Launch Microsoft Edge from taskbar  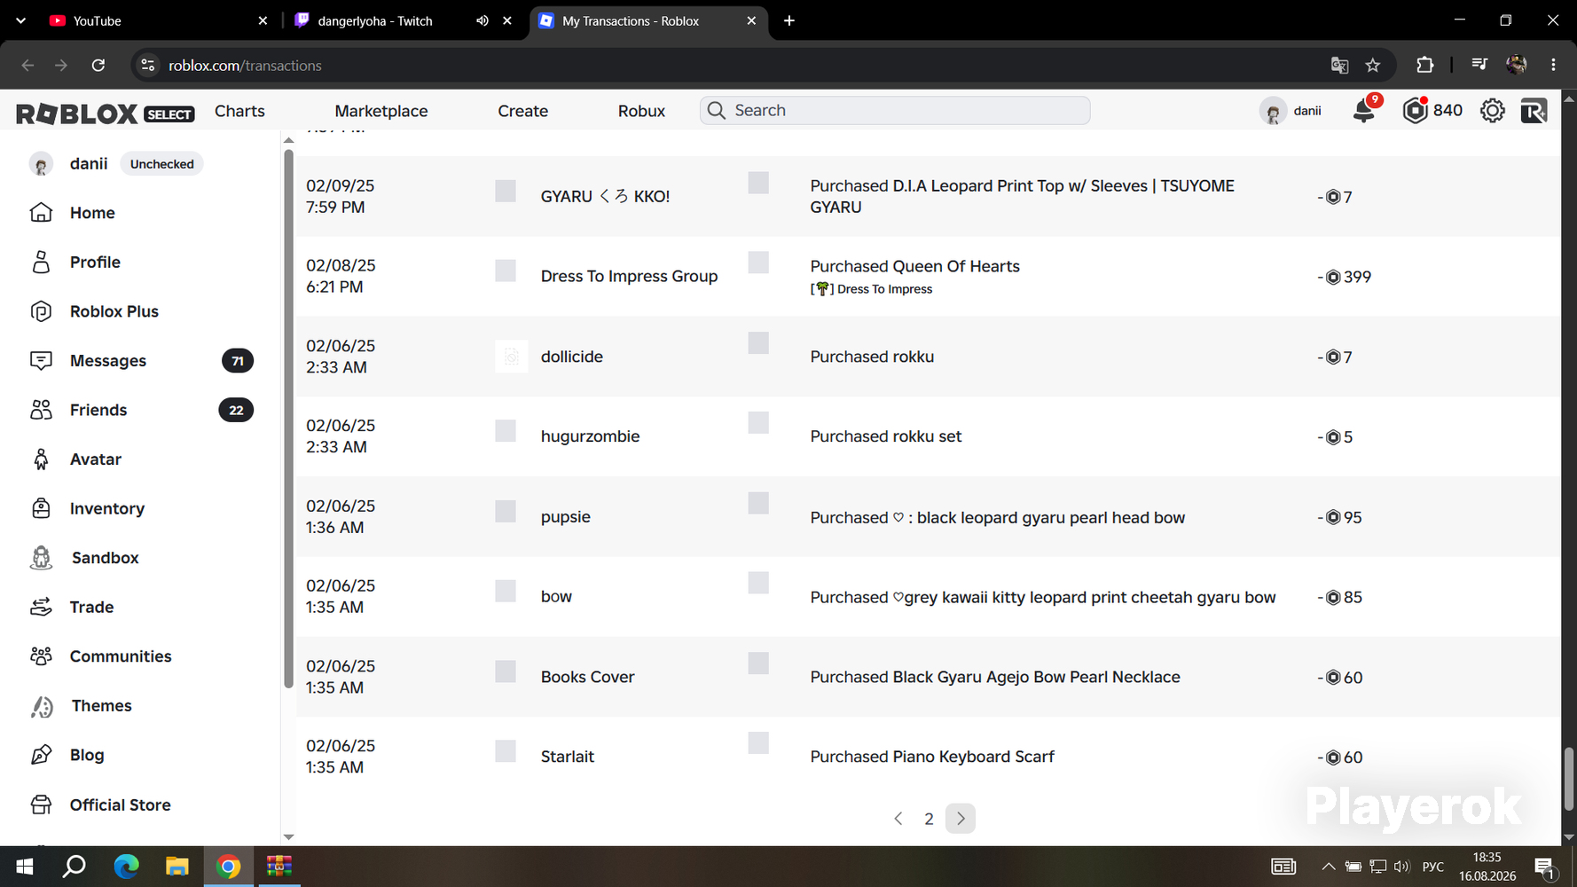(126, 867)
